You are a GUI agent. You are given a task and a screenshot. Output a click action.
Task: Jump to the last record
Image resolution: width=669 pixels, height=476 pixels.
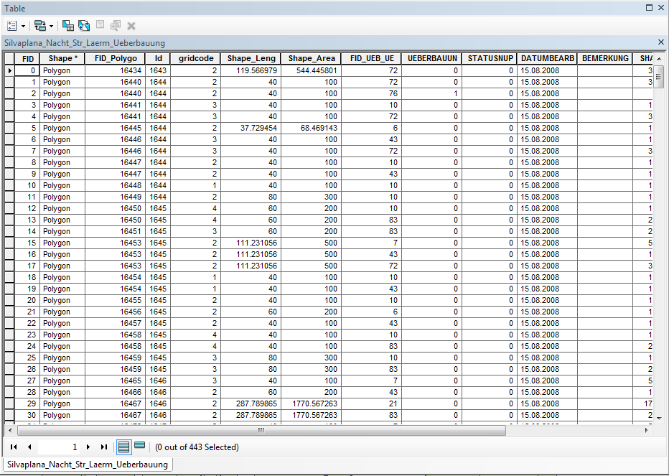[104, 447]
